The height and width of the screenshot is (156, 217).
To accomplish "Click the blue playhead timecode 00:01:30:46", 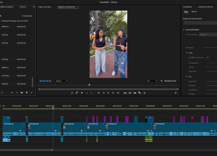I will 45,81.
